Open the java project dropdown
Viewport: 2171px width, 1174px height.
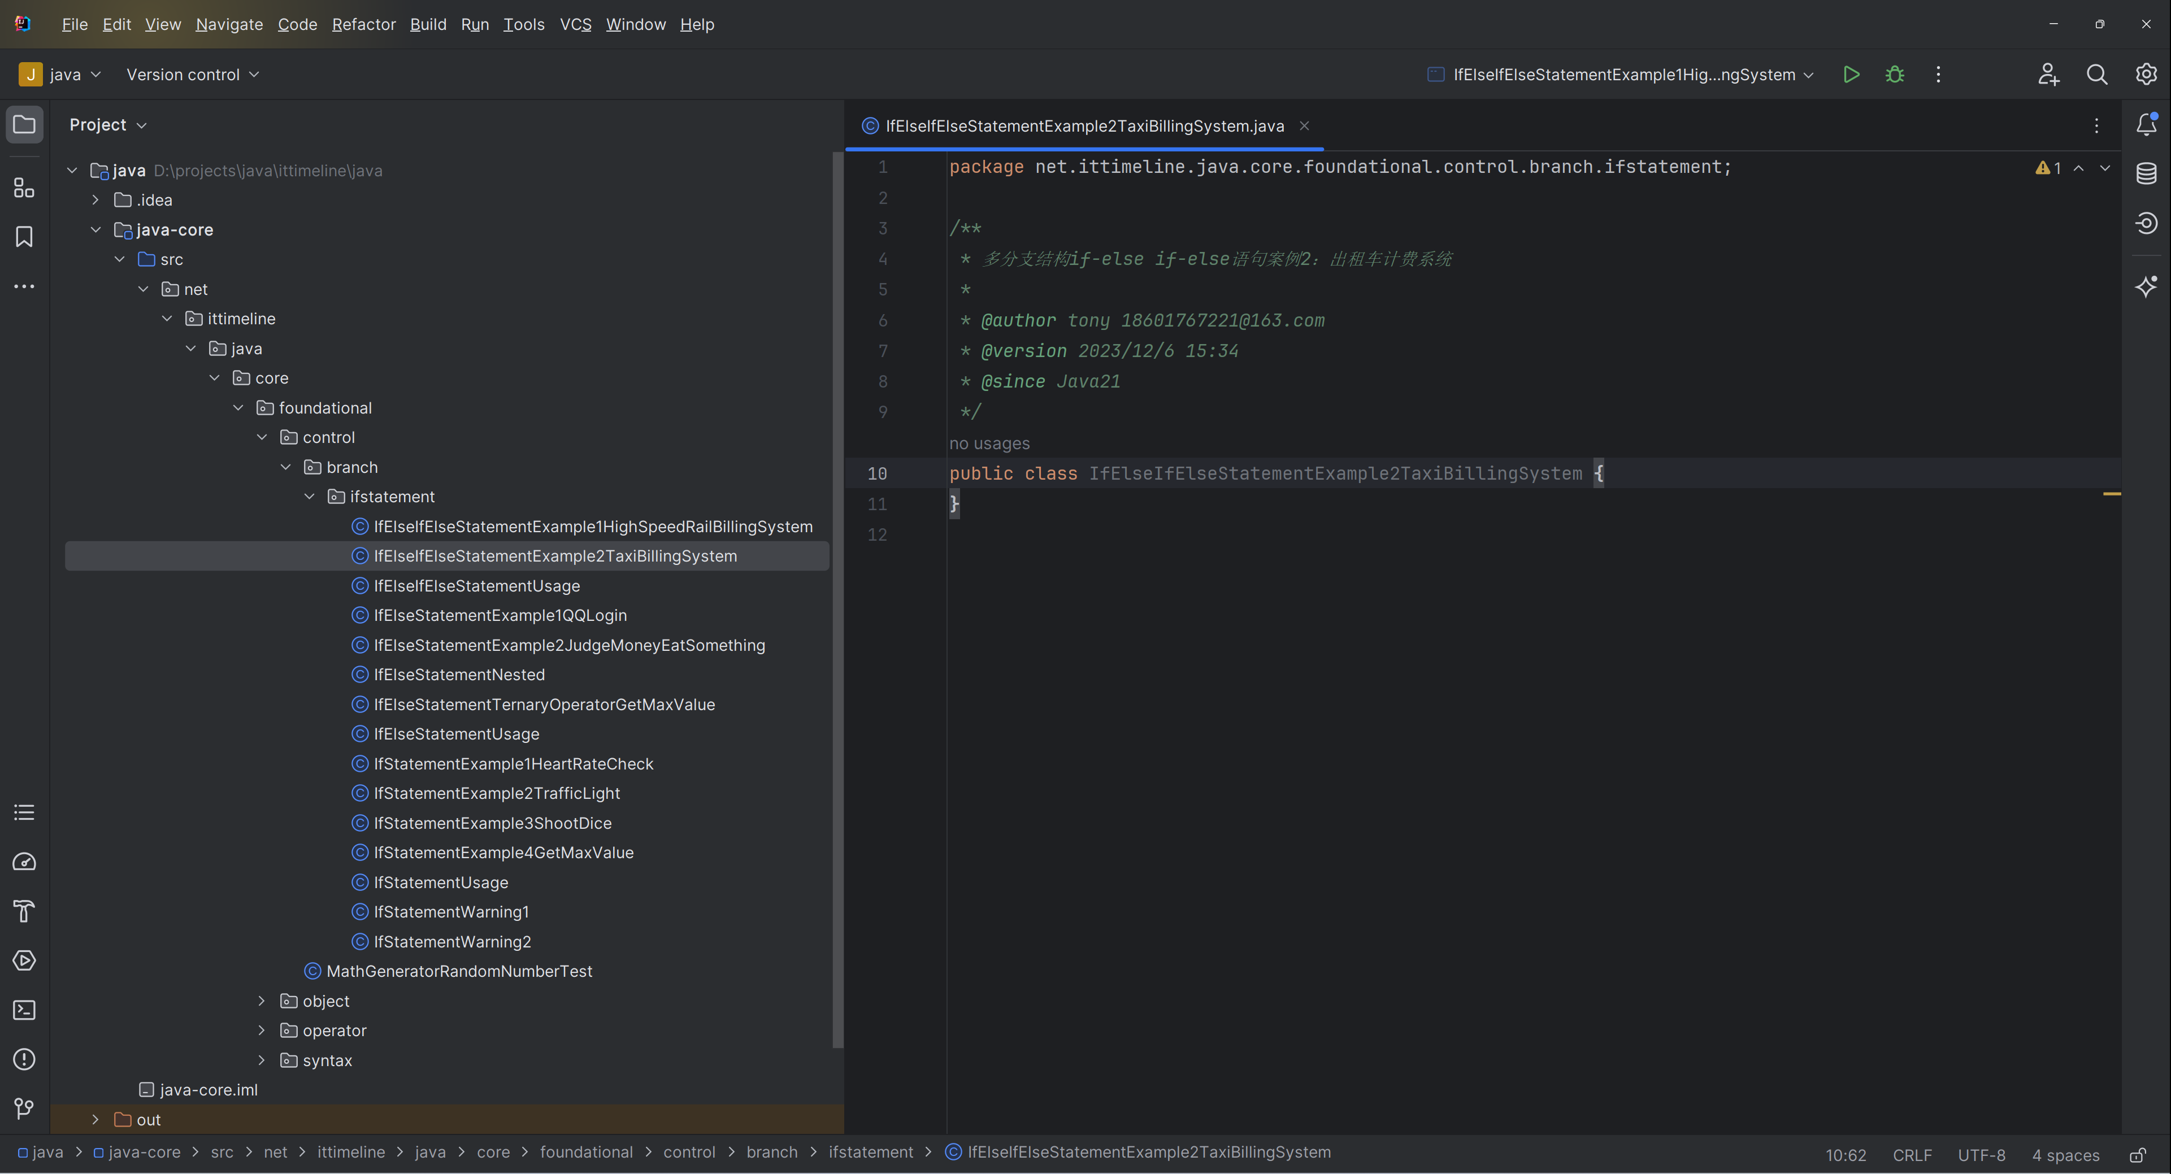click(x=60, y=74)
